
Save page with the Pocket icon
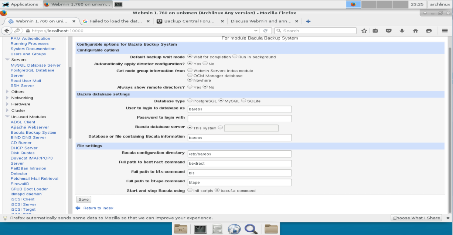pyautogui.click(x=388, y=31)
